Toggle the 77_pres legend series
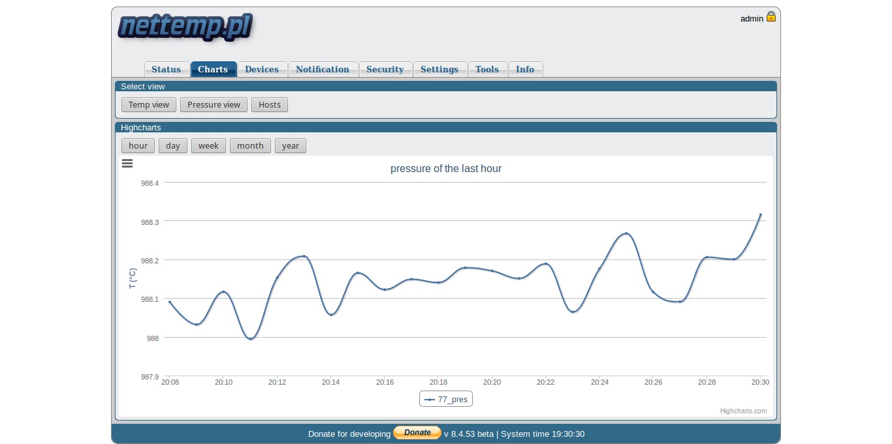The image size is (892, 444). 446,399
